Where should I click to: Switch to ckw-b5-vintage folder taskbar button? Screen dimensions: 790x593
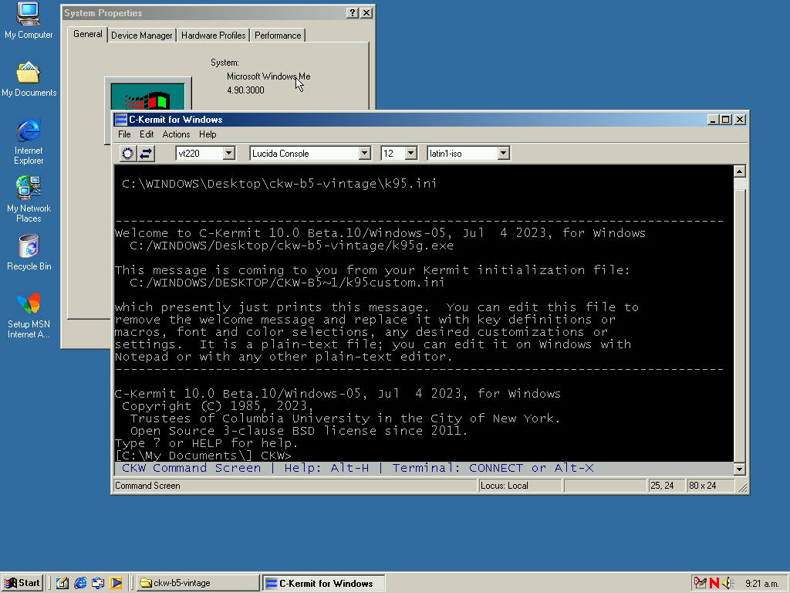198,583
